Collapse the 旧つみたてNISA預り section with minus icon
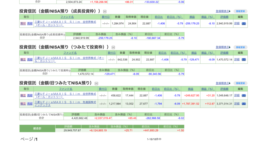Image resolution: width=257 pixels, height=144 pixels. (96, 83)
